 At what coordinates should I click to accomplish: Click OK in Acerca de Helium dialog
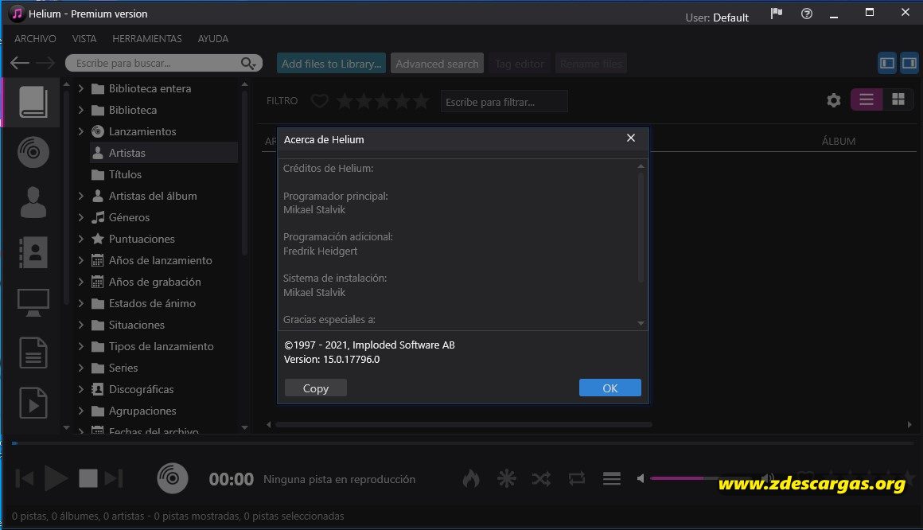coord(609,388)
